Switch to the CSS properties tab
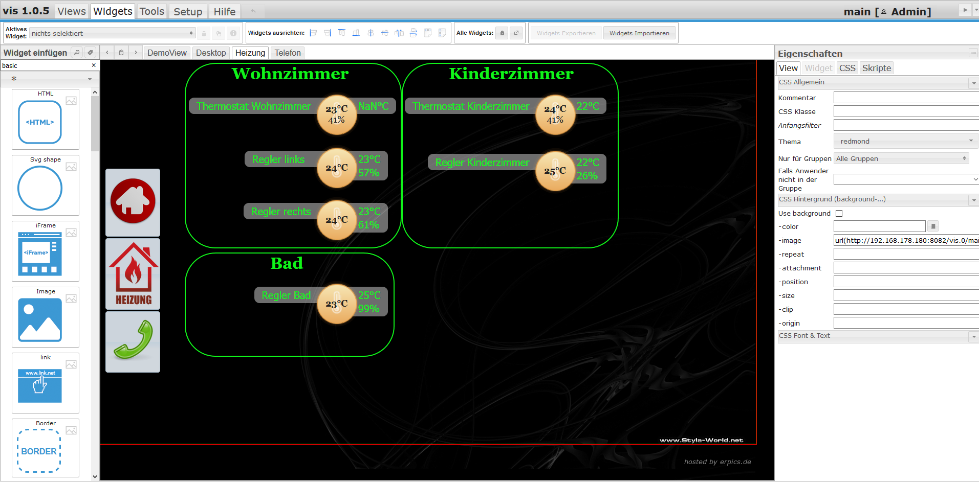 (x=847, y=68)
